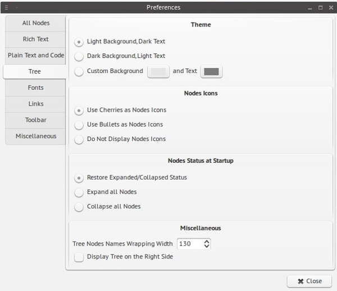Click the Miscellaneous section heading
Image resolution: width=337 pixels, height=291 pixels.
tap(201, 228)
